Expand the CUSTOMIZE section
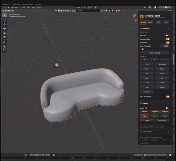Viewport: 176px width, 161px height. click(168, 131)
